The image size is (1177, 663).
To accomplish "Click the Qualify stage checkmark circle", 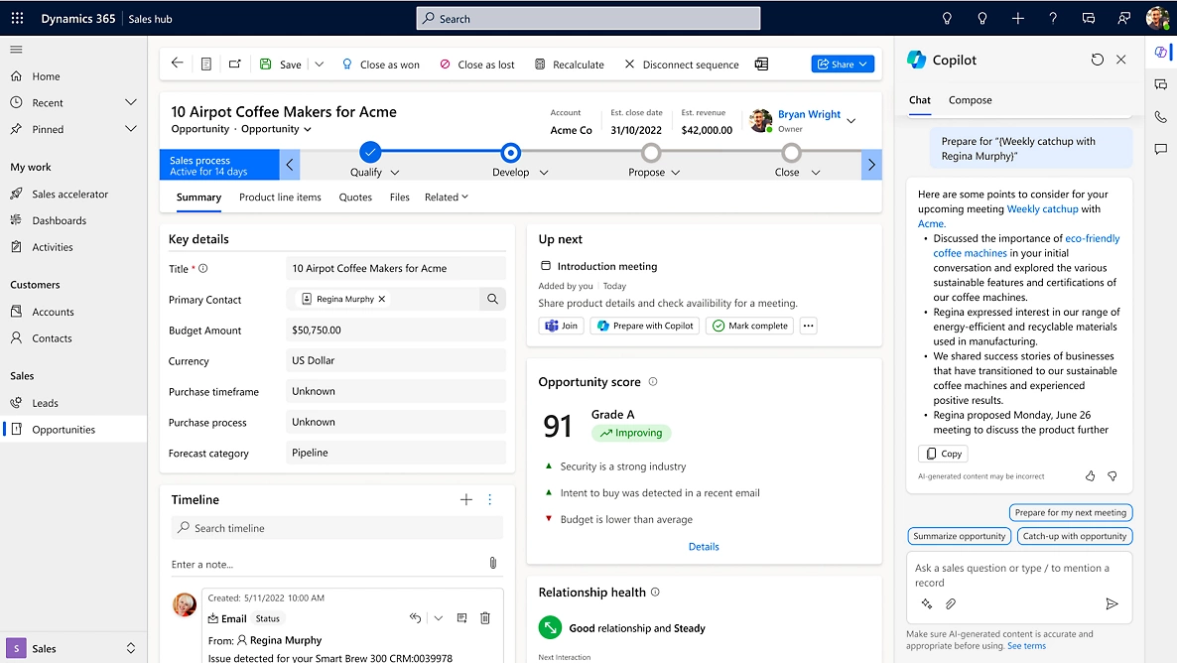I will pyautogui.click(x=370, y=152).
